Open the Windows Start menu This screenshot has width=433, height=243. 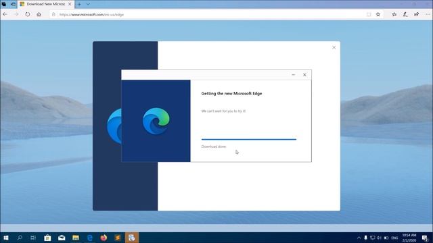[x=6, y=238]
